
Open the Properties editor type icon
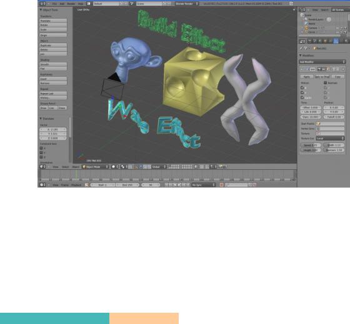[302, 41]
